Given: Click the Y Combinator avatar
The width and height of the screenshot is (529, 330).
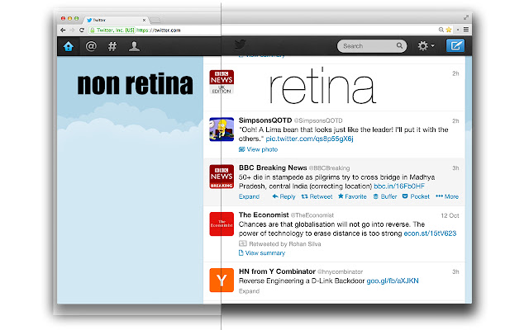Looking at the screenshot, I should [222, 280].
